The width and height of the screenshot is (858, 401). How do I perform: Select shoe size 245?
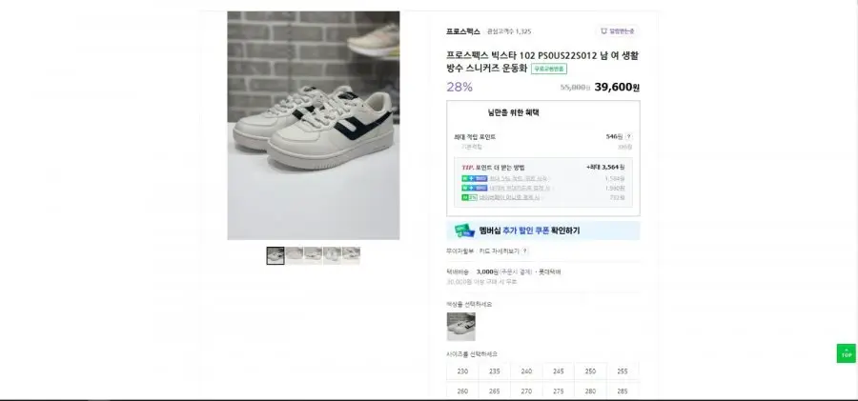click(558, 371)
